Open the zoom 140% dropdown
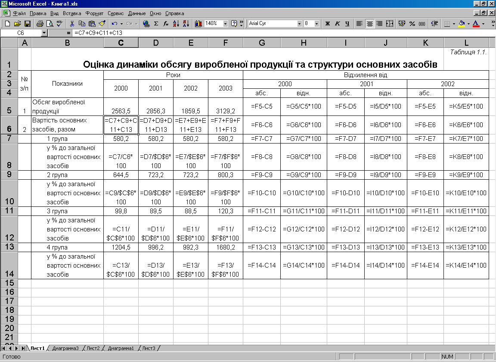The width and height of the screenshot is (496, 362). coord(225,23)
